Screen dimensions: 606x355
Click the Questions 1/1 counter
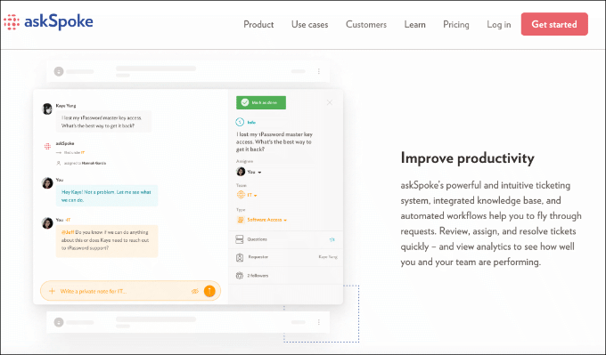pos(332,239)
